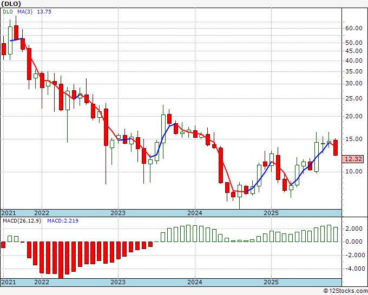Select the moving average value 13.75
Image resolution: width=368 pixels, height=295 pixels.
[44, 12]
